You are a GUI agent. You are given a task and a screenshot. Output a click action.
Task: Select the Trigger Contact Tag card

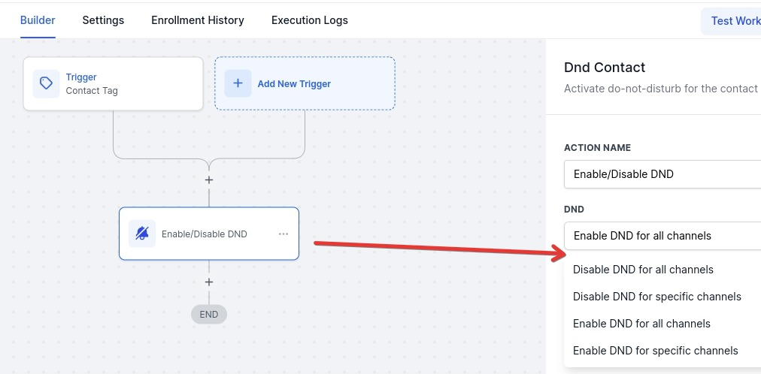[x=113, y=83]
